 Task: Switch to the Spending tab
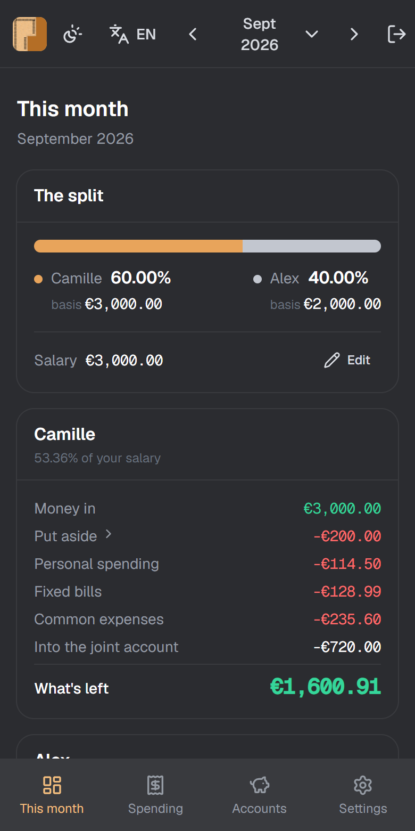(155, 795)
